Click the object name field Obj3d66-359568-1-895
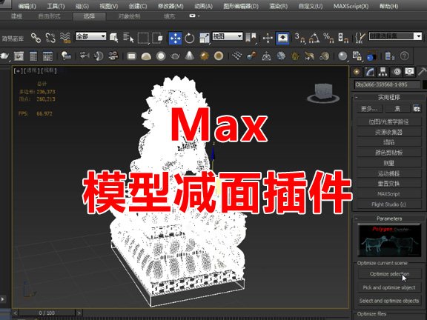Viewport: 427px width, 320px height. [x=387, y=84]
